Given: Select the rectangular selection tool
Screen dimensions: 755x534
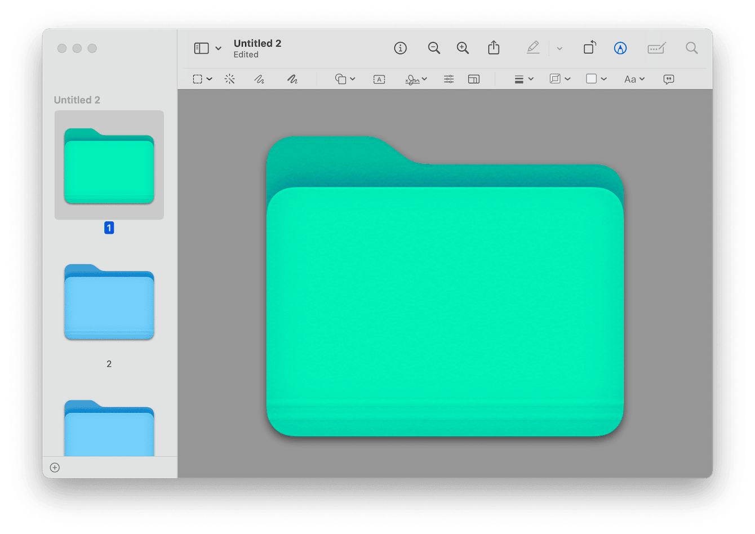Looking at the screenshot, I should (x=198, y=79).
